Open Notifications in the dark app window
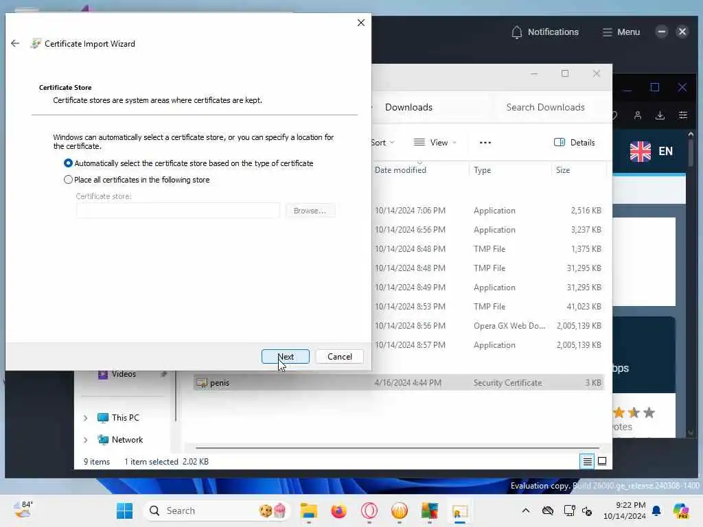Screen dimensions: 703x527 pos(544,32)
